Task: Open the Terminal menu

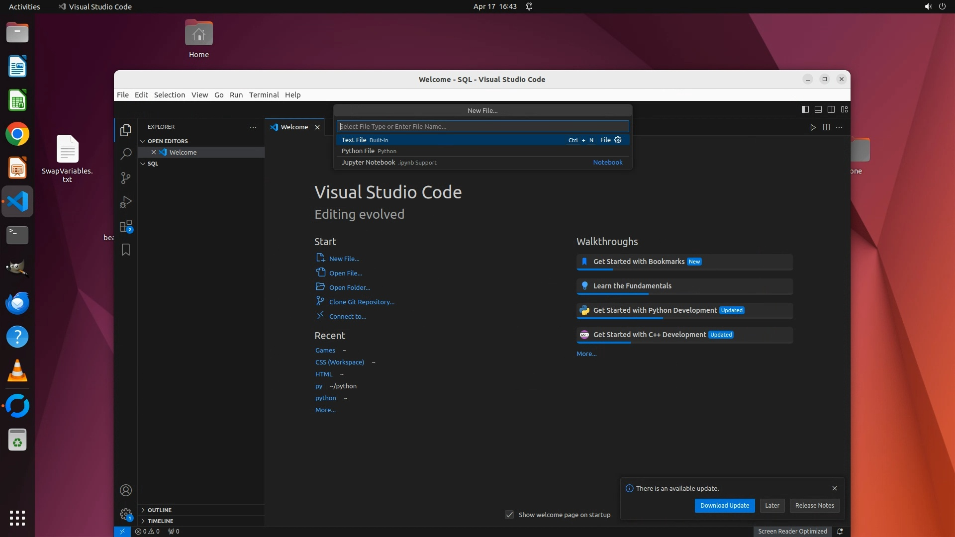Action: click(x=264, y=95)
